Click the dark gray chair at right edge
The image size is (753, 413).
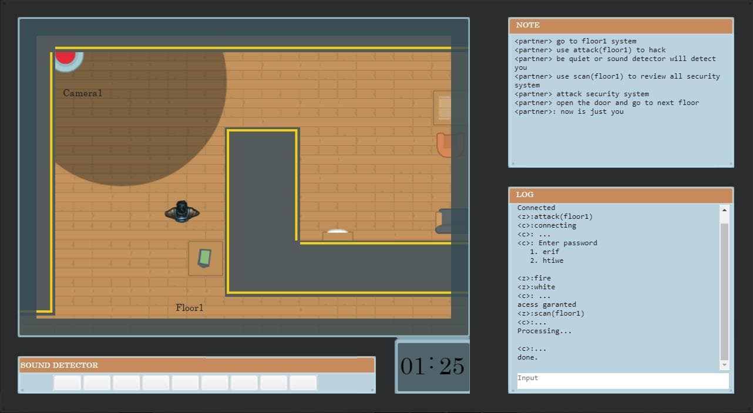point(452,221)
